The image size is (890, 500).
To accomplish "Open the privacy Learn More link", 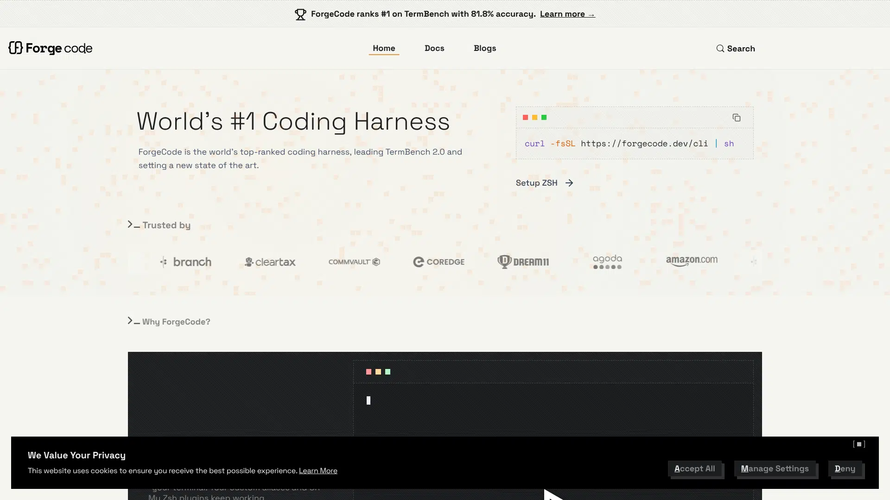I will [318, 471].
